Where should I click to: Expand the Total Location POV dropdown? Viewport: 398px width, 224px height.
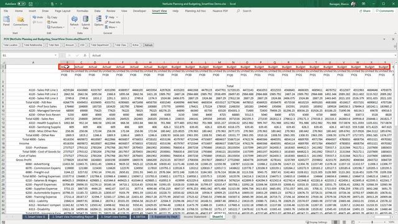tap(21, 45)
